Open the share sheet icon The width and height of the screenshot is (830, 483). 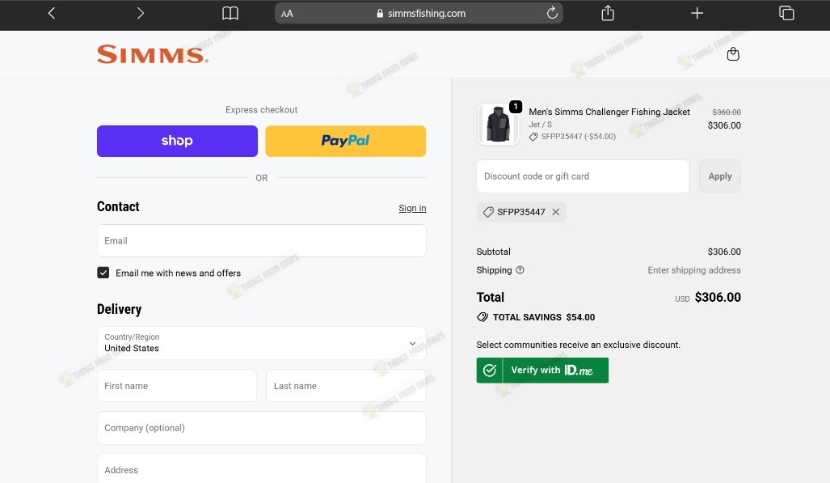click(x=608, y=13)
